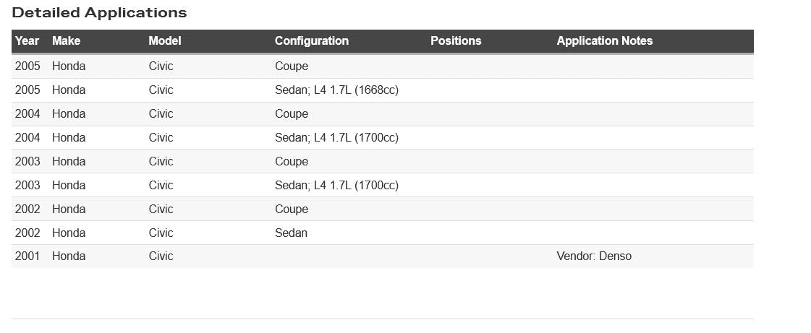Click the 2002 Sedan configuration cell
811x333 pixels.
tap(291, 233)
